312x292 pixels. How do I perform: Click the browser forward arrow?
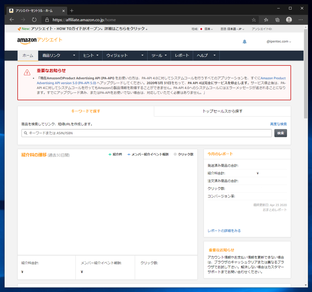tap(23, 20)
